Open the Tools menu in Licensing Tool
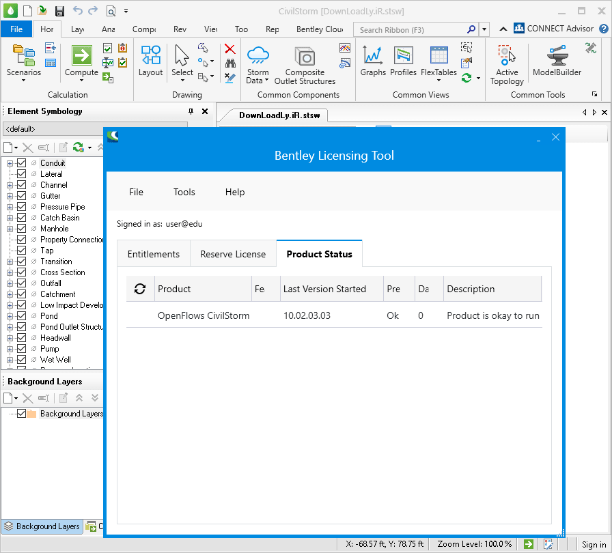 click(x=184, y=192)
